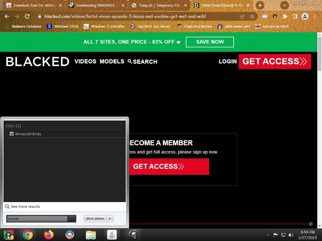The width and height of the screenshot is (322, 241).
Task: Open the site SEARCH with magnifier
Action: coord(142,62)
